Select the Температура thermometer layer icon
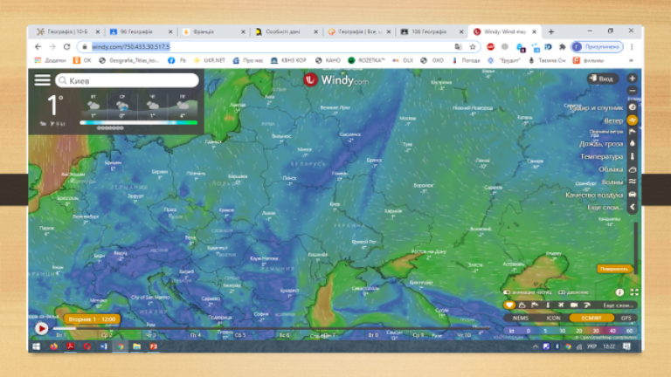This screenshot has width=671, height=377. pyautogui.click(x=633, y=156)
